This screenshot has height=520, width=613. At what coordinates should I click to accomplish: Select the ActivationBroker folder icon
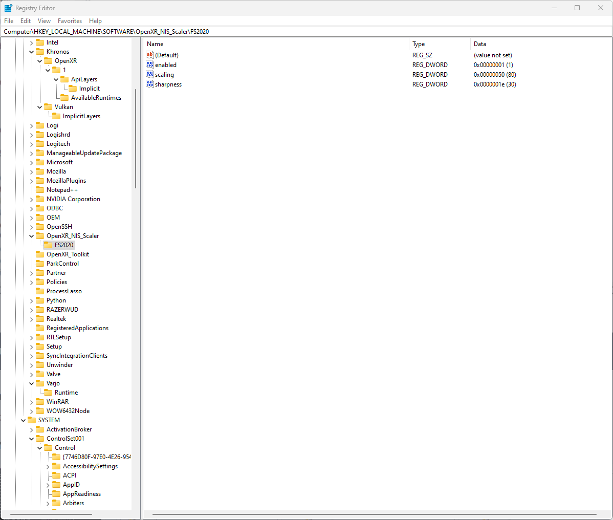coord(40,429)
